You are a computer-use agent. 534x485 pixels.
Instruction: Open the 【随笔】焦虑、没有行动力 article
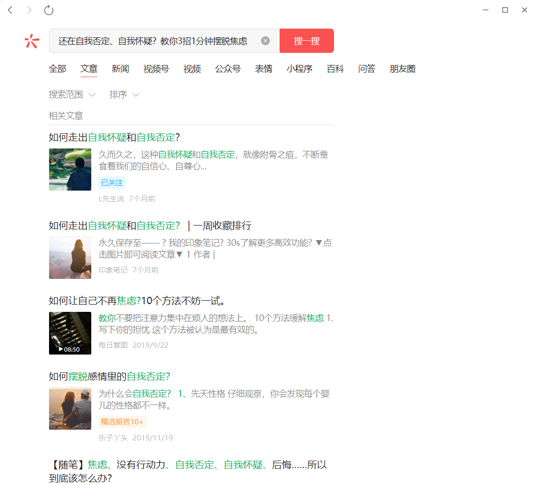point(188,471)
